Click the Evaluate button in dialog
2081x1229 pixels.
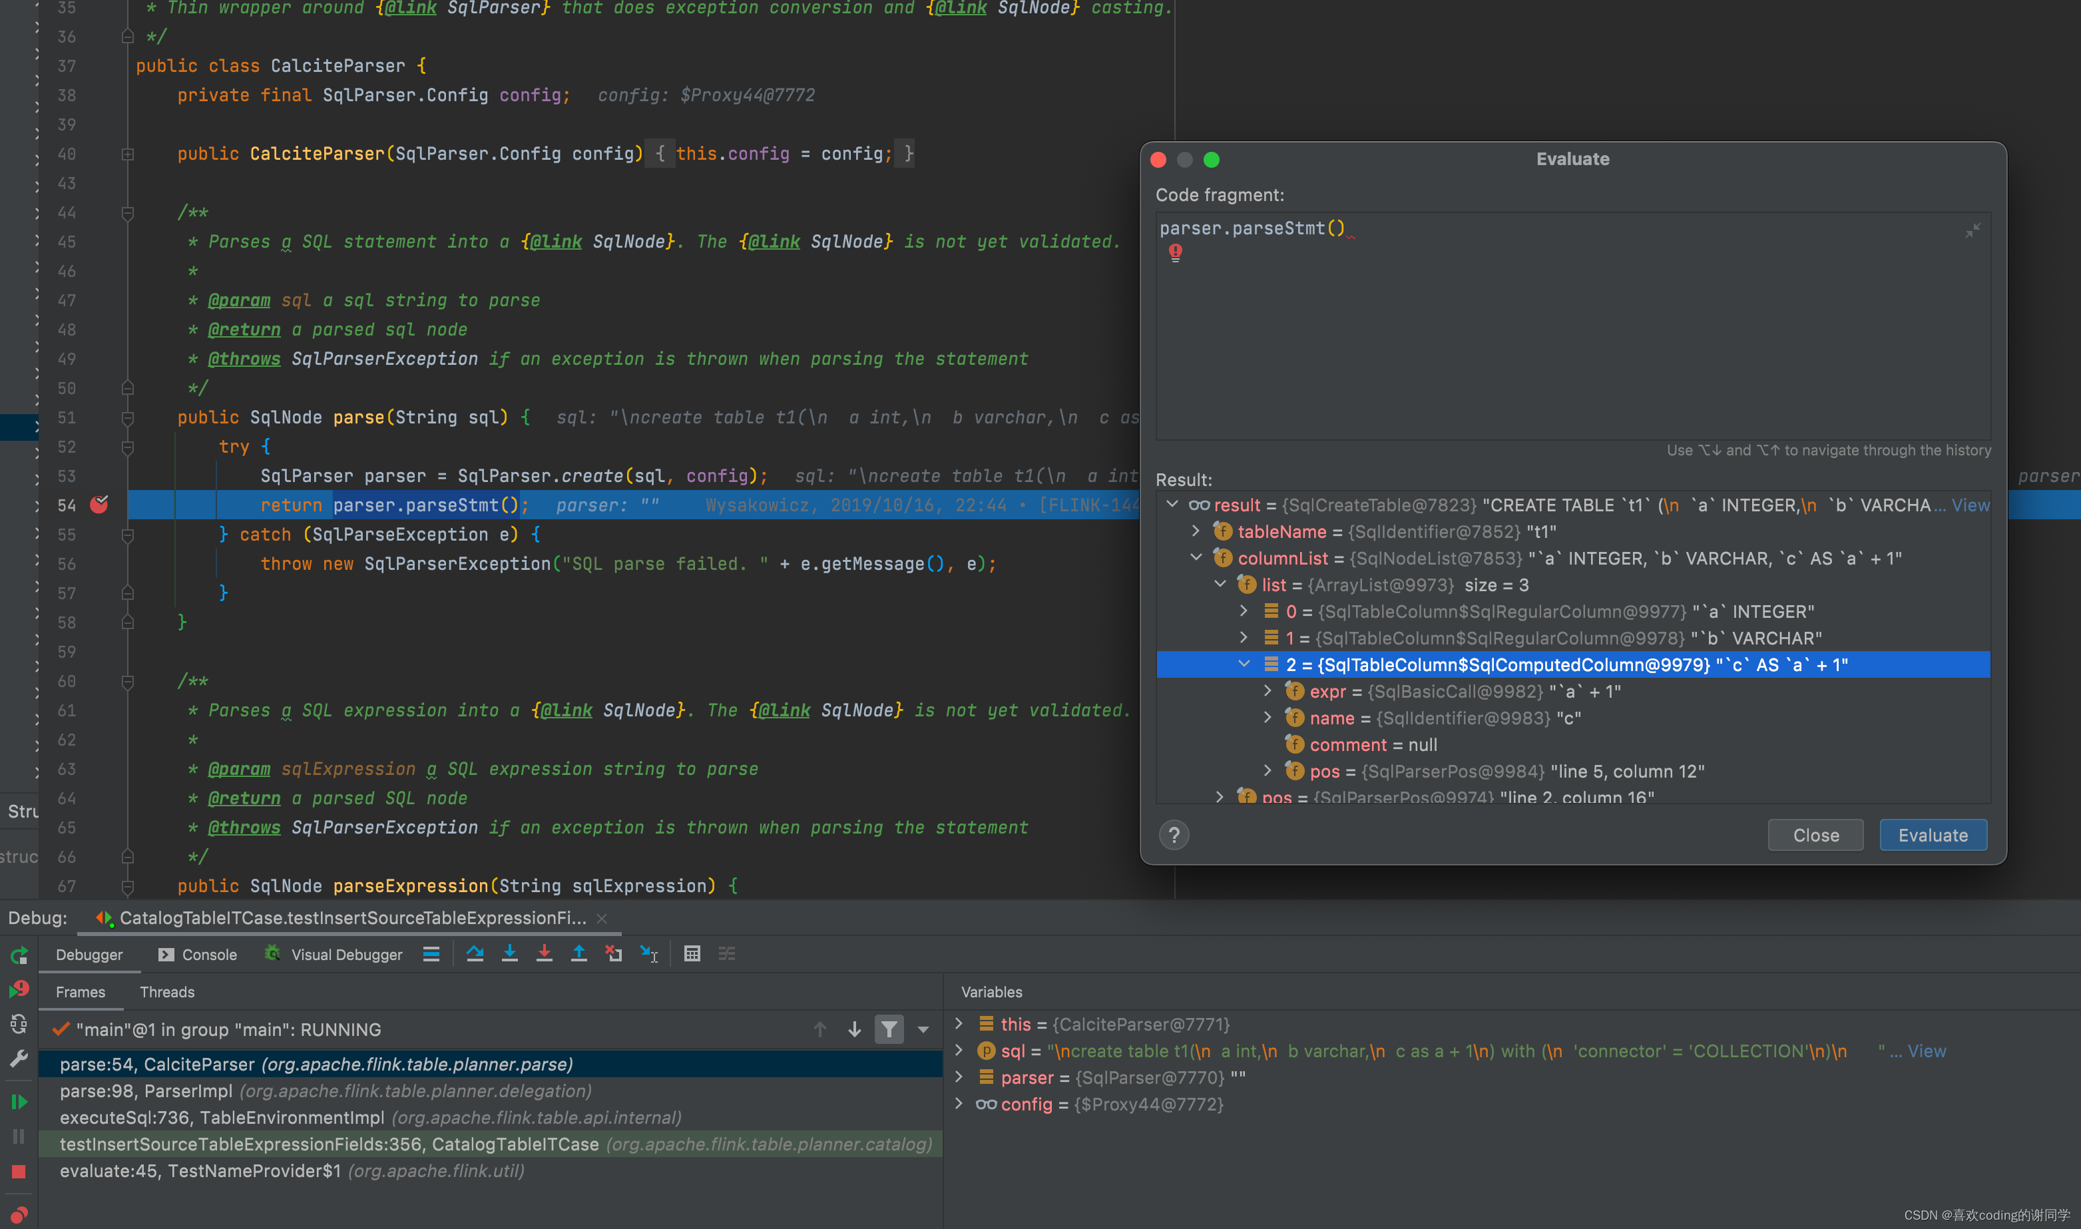pyautogui.click(x=1932, y=835)
